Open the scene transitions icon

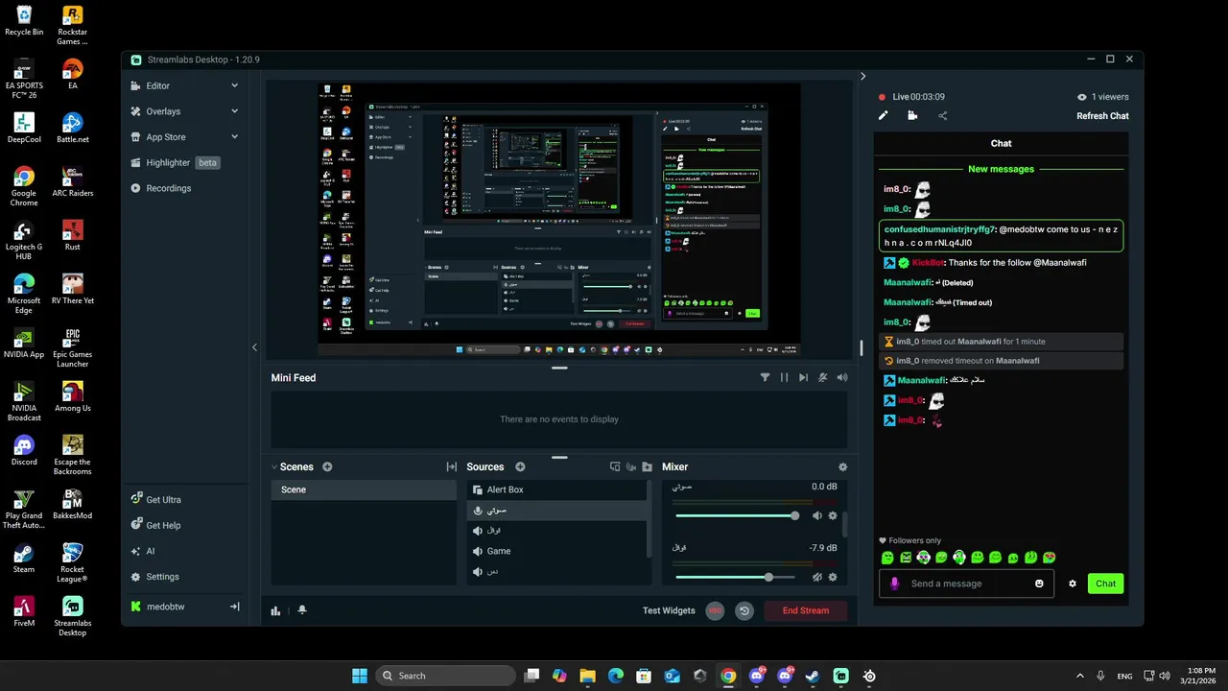[x=451, y=467]
